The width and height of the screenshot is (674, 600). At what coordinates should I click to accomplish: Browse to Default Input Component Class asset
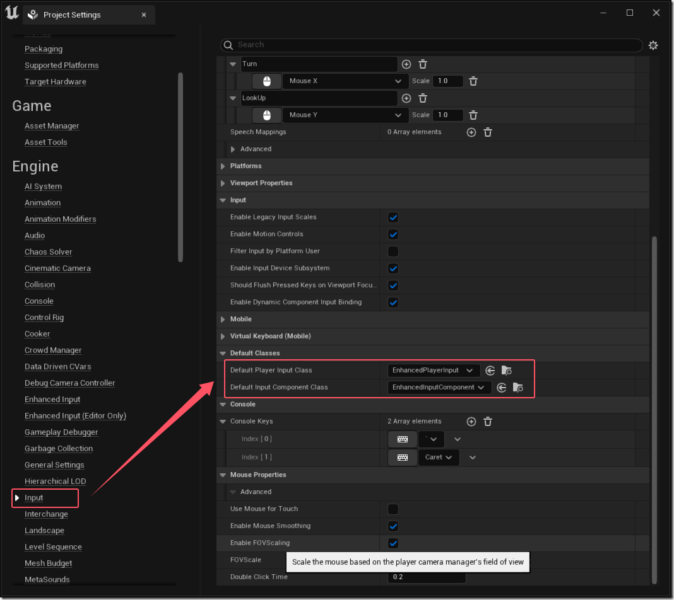pos(518,388)
